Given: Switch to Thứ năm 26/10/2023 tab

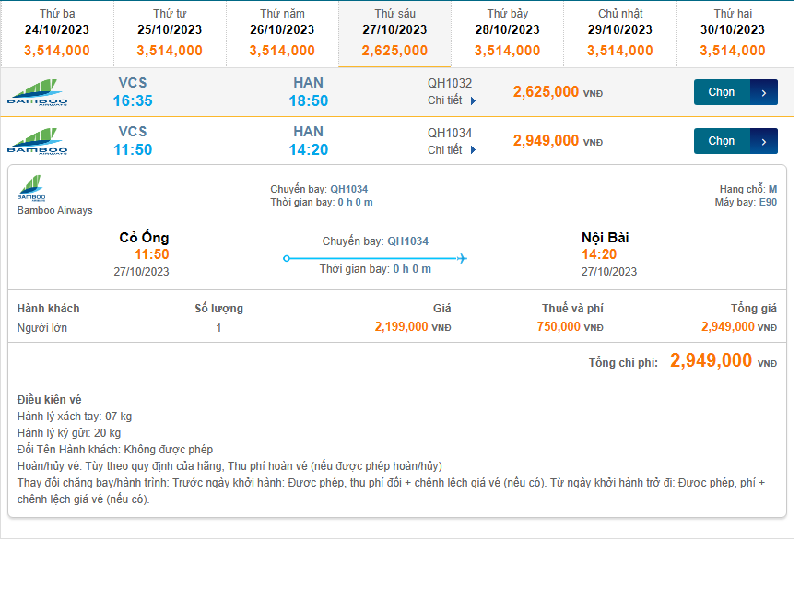Looking at the screenshot, I should click(282, 33).
